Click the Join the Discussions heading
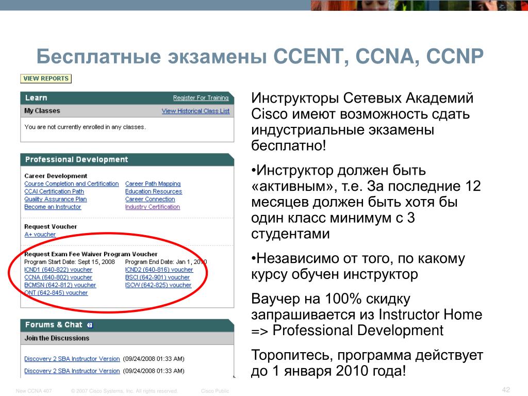This screenshot has width=528, height=396. [x=57, y=338]
